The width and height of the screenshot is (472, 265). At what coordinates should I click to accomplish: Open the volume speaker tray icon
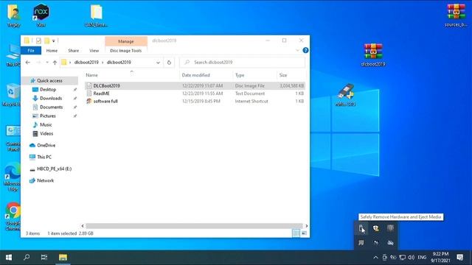tap(411, 258)
